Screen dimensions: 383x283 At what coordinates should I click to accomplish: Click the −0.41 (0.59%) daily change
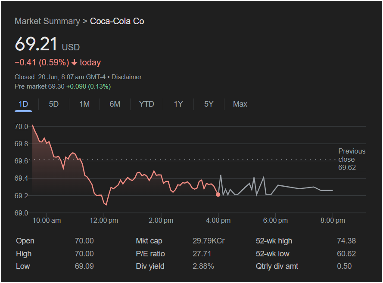tap(42, 62)
